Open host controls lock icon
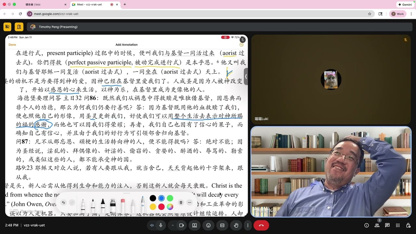416x234 pixels. tap(409, 225)
